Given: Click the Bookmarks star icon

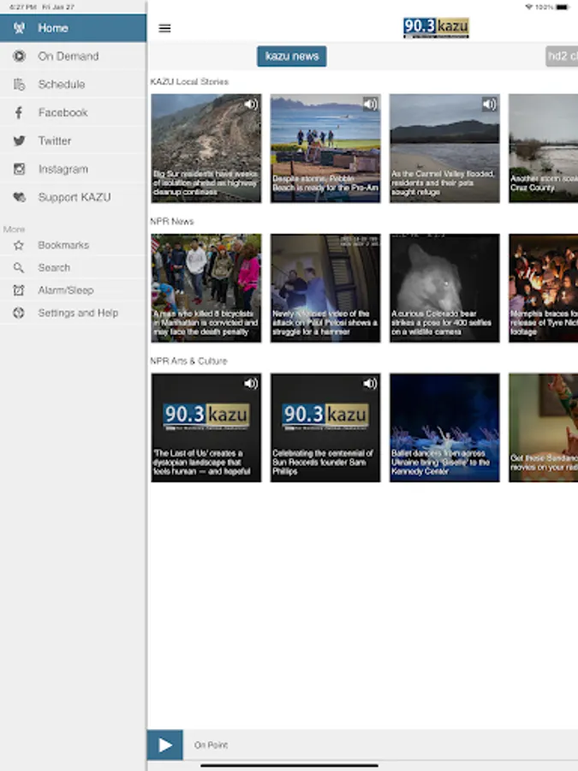Looking at the screenshot, I should 19,245.
